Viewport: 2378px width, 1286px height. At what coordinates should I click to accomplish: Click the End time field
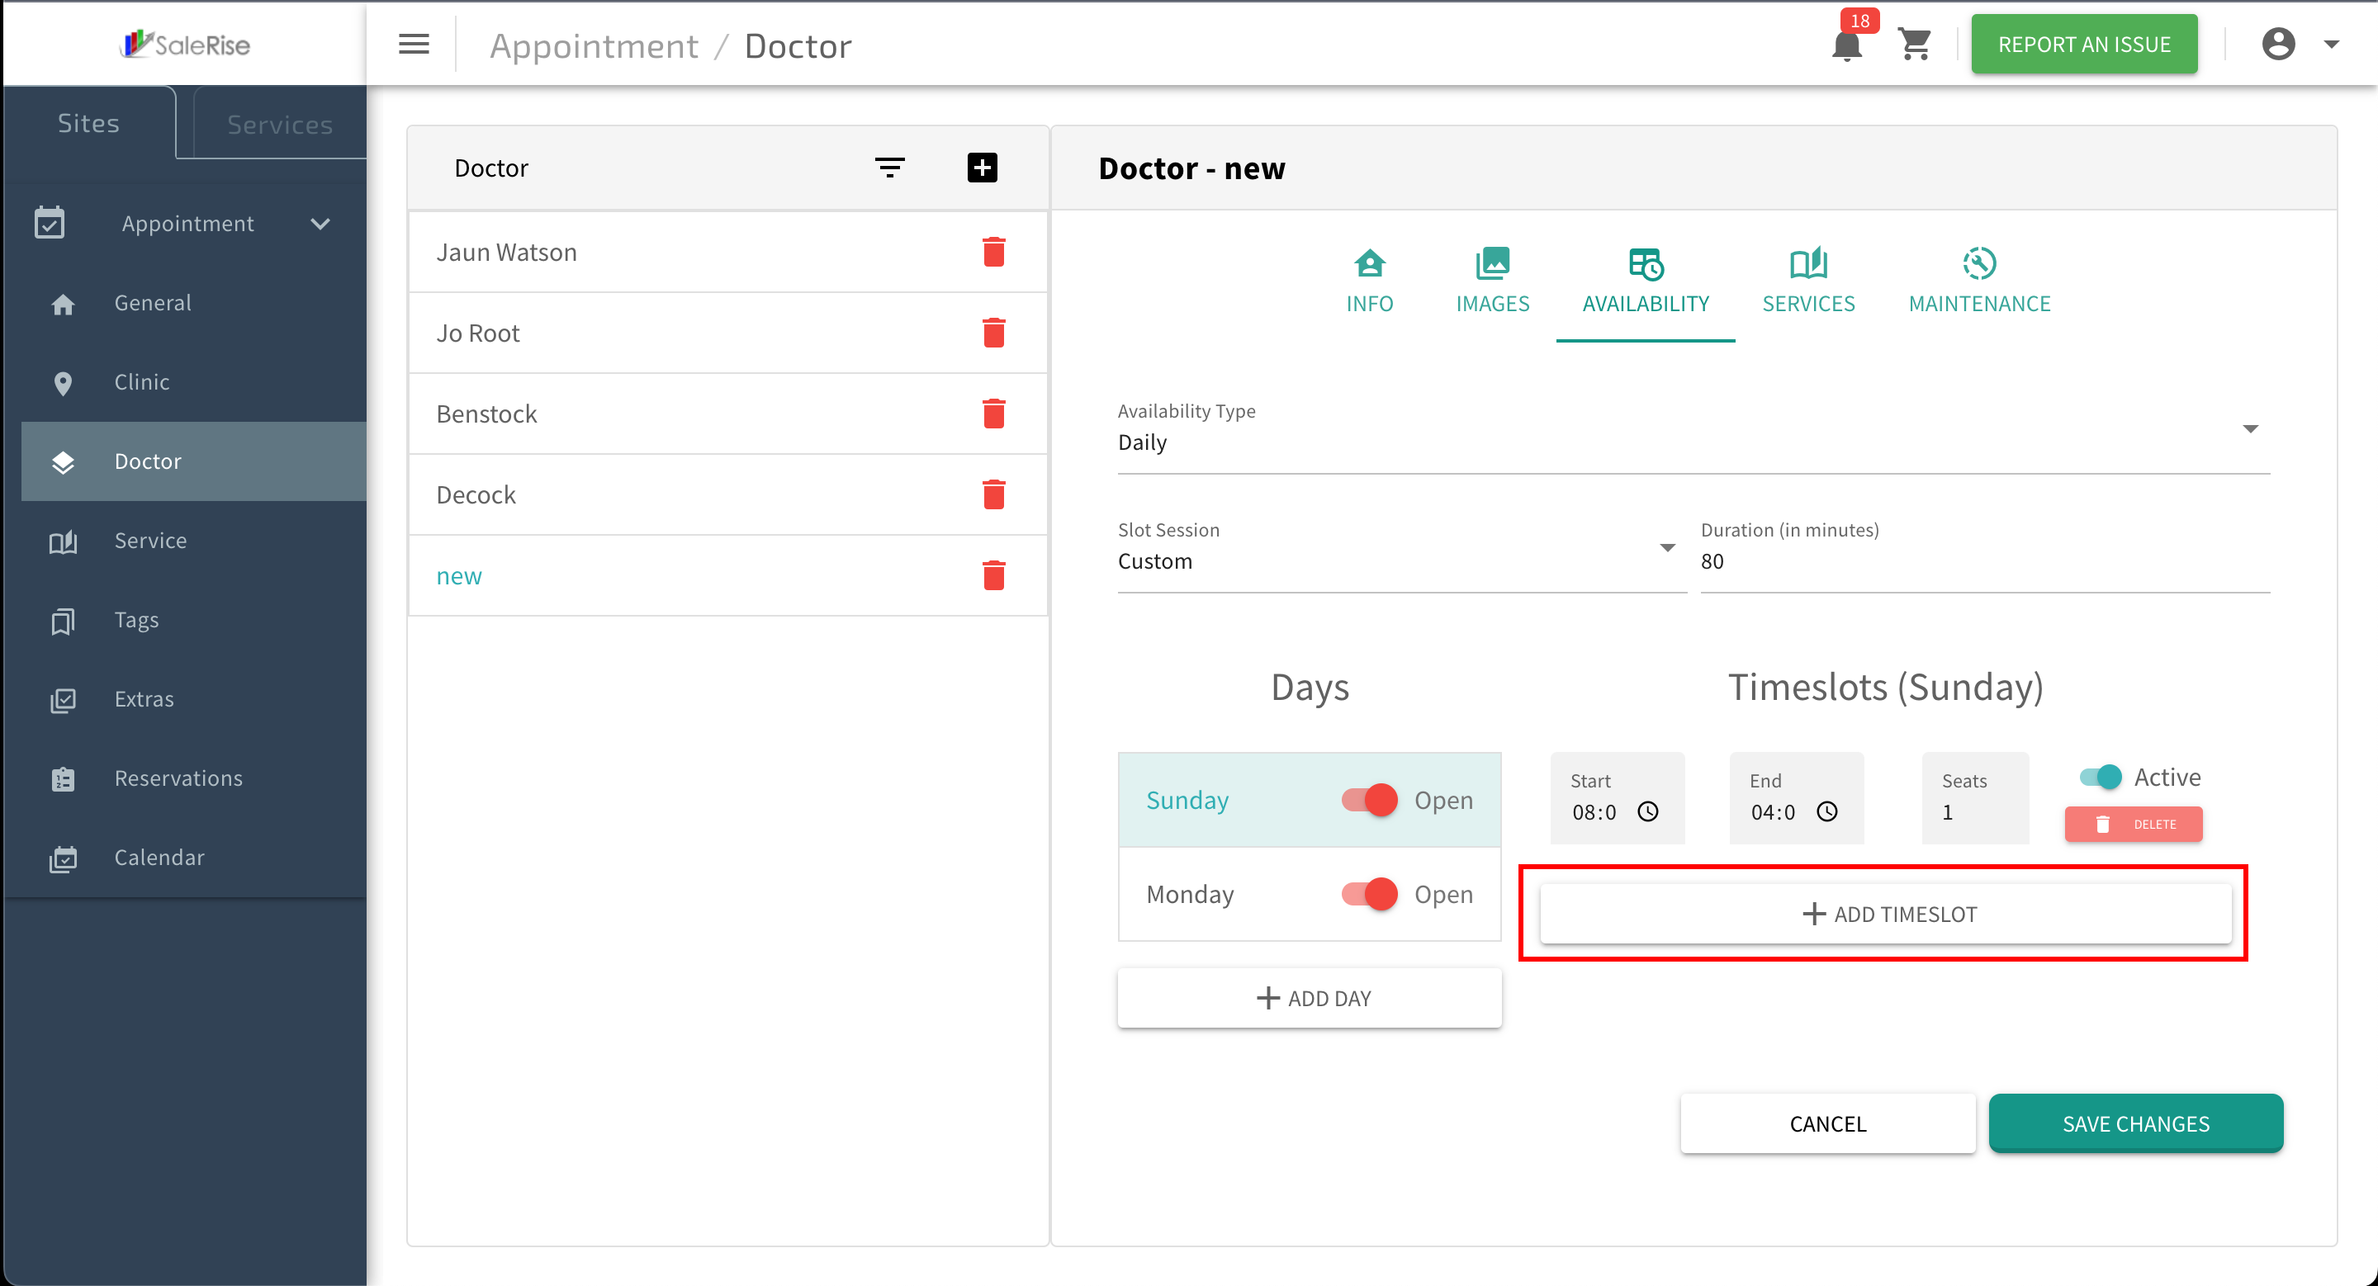[1797, 798]
